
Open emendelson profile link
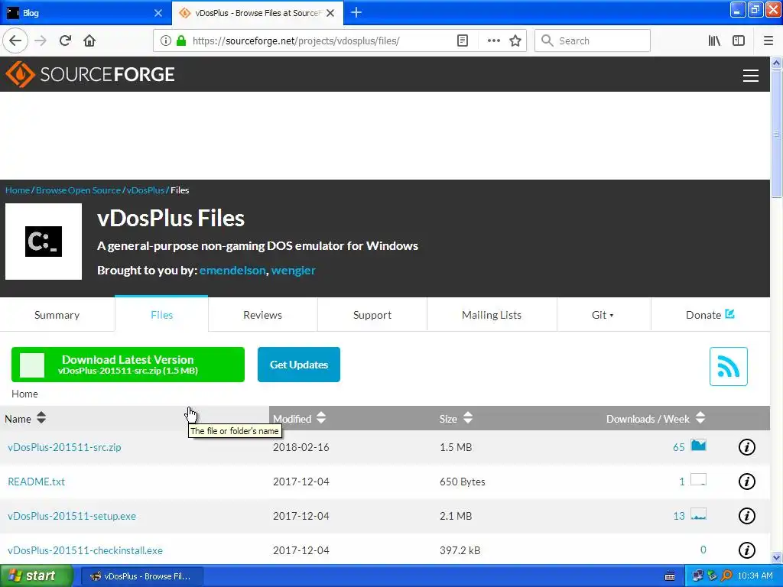coord(232,270)
